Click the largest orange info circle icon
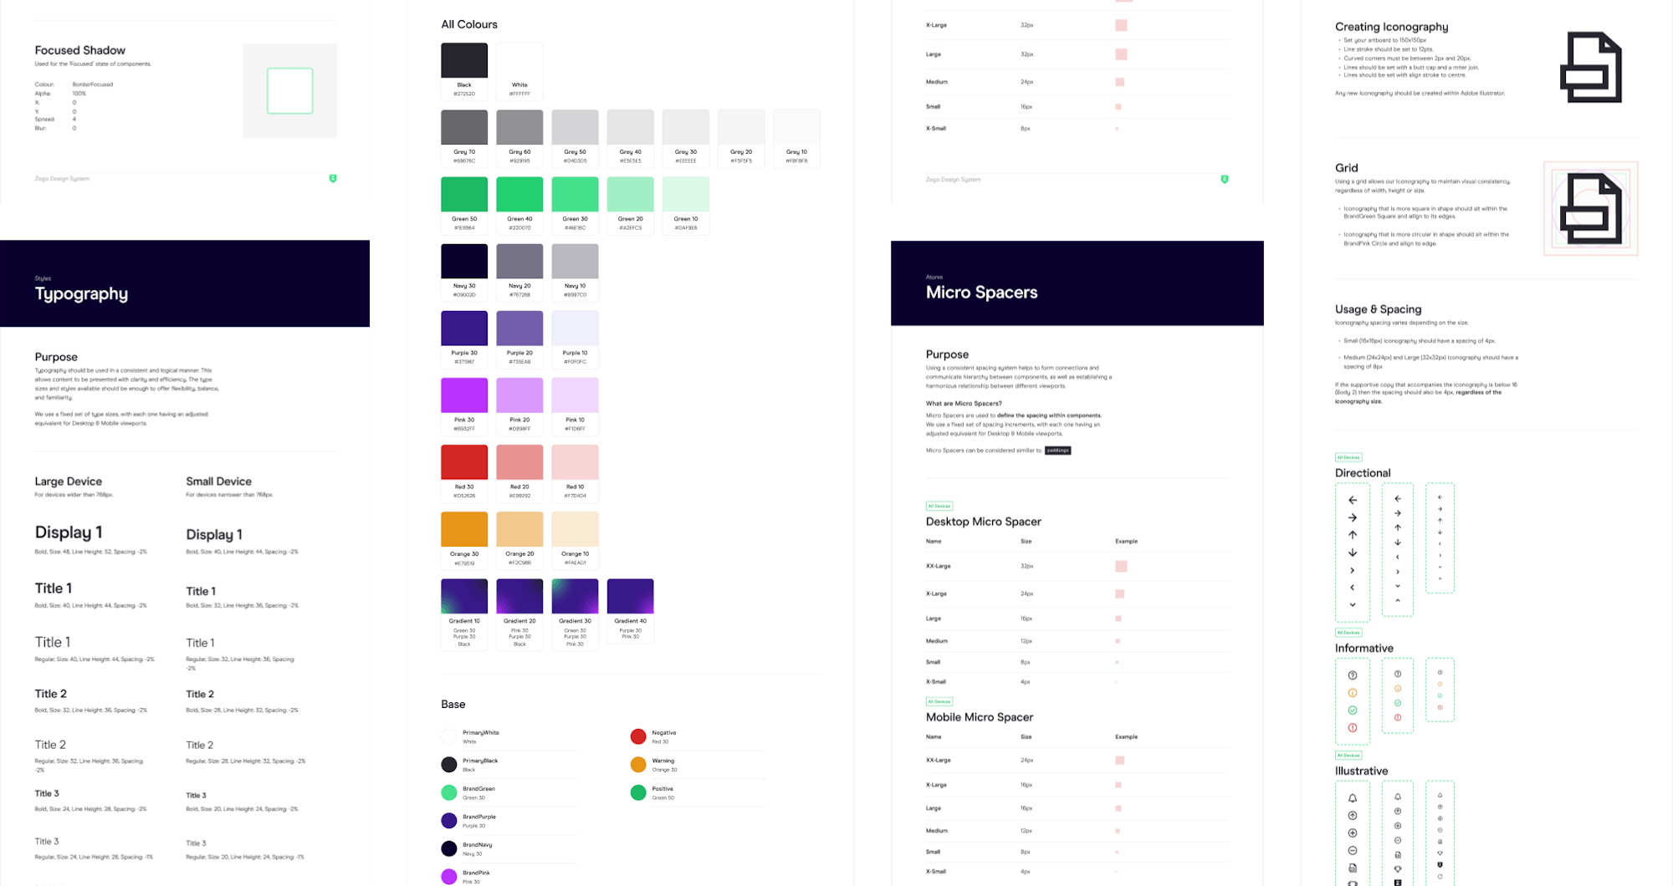 point(1353,693)
